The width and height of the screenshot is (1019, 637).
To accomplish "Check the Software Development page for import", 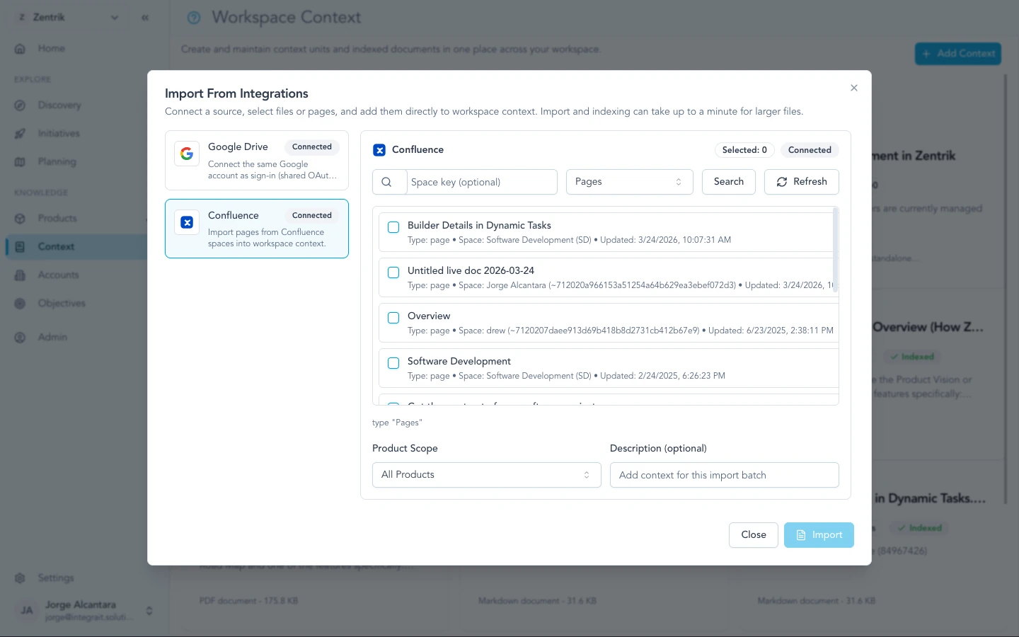I will (393, 363).
